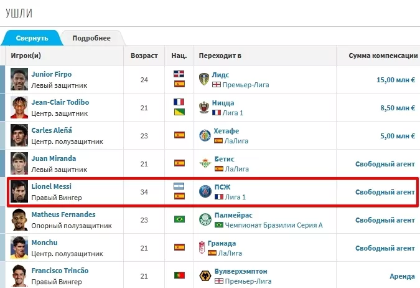Click the PSG club crest icon
420x288 pixels.
[204, 191]
